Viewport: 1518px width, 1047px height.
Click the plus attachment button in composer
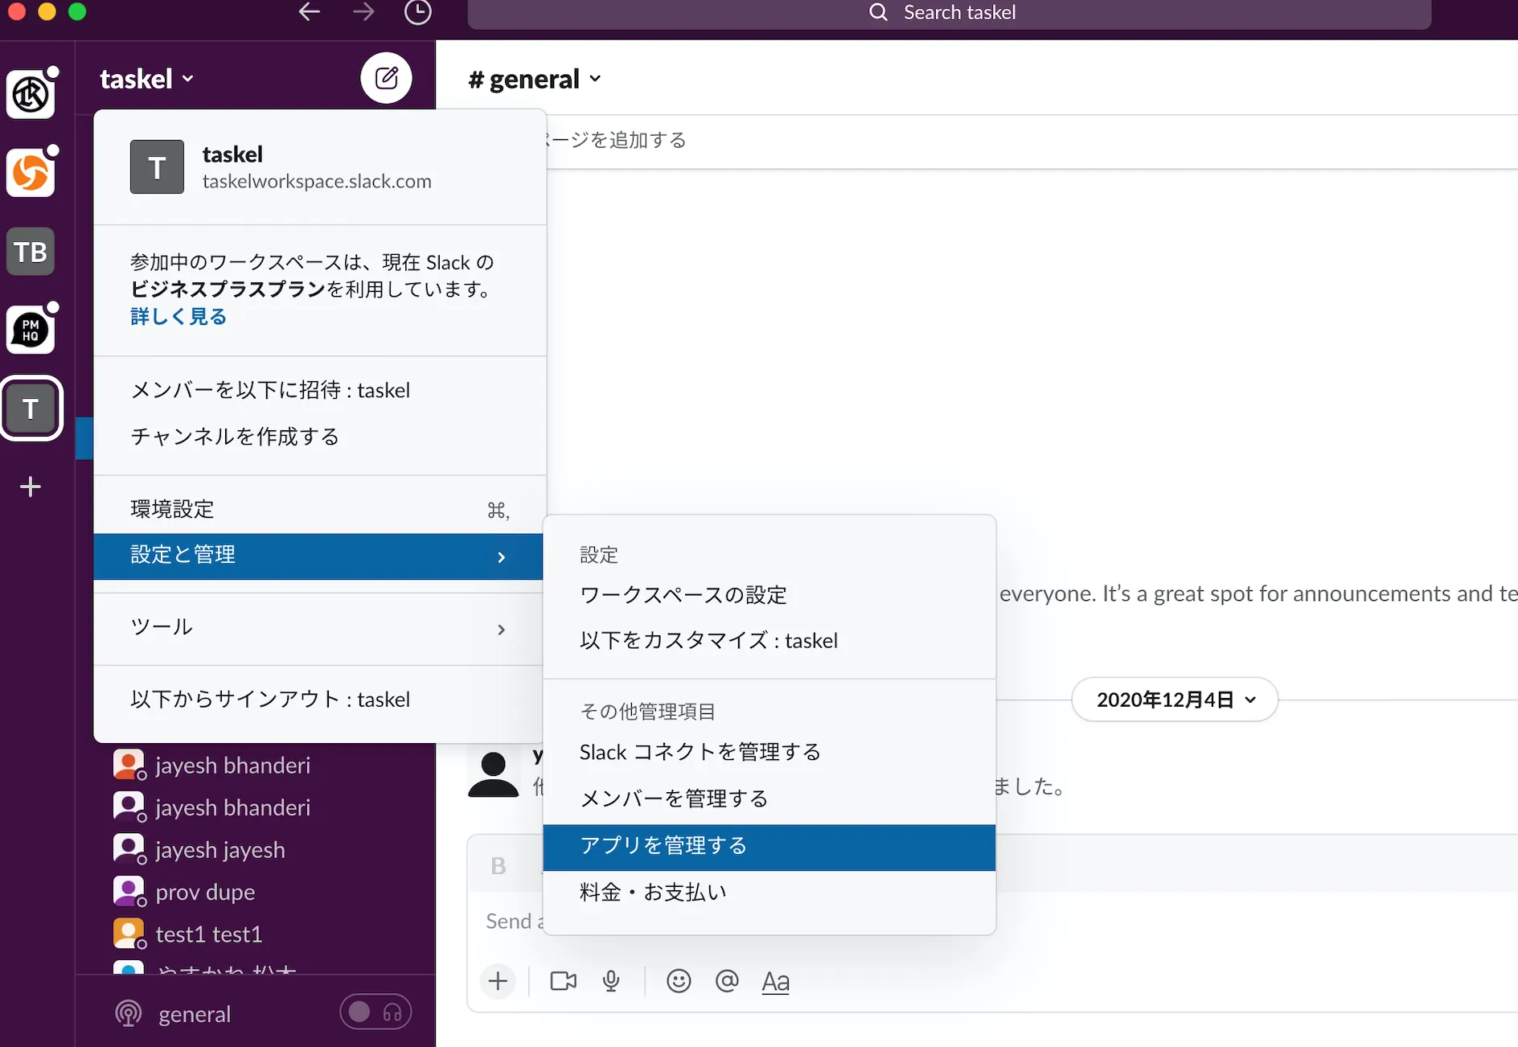point(498,981)
